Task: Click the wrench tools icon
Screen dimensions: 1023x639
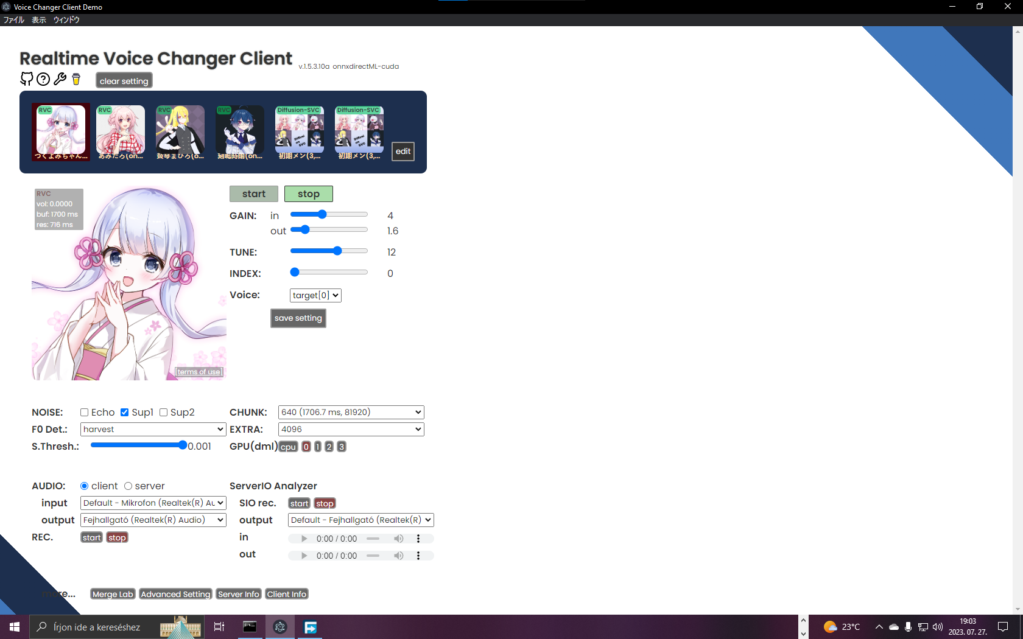Action: click(x=59, y=79)
